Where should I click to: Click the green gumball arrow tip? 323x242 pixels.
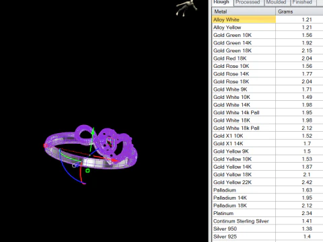point(93,130)
